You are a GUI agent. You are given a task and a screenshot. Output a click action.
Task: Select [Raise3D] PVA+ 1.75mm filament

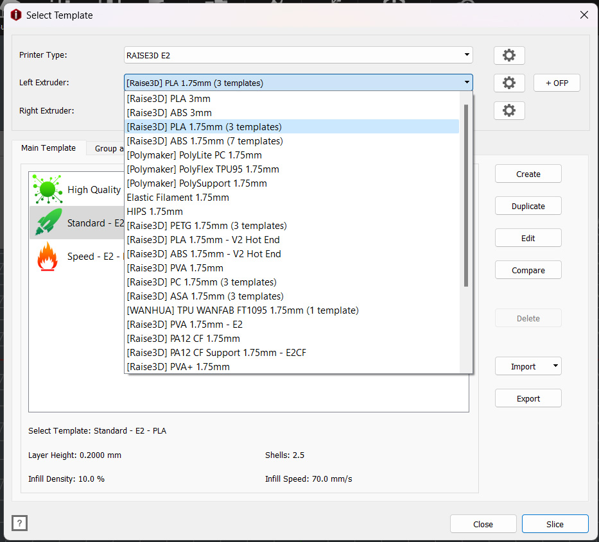(x=292, y=366)
